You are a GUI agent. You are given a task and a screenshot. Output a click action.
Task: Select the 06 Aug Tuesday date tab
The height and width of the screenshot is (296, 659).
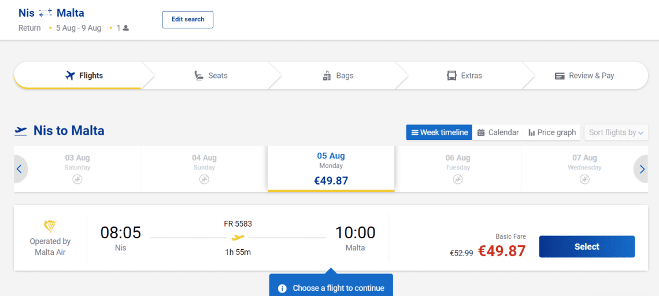(458, 169)
